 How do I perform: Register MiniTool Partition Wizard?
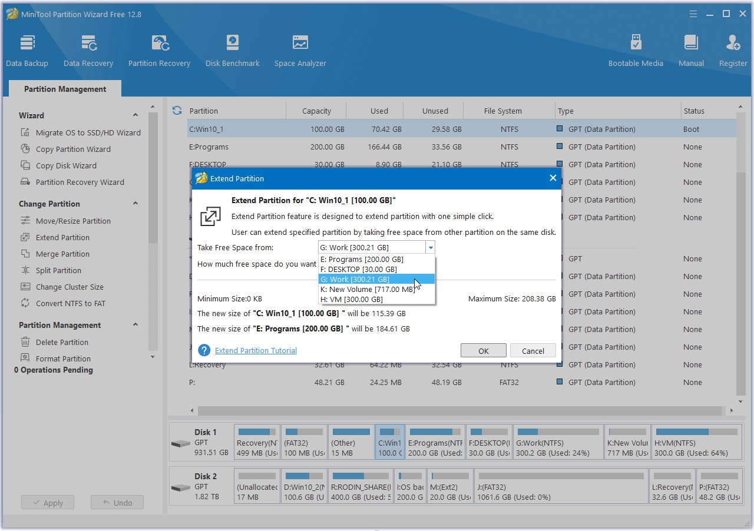[732, 49]
